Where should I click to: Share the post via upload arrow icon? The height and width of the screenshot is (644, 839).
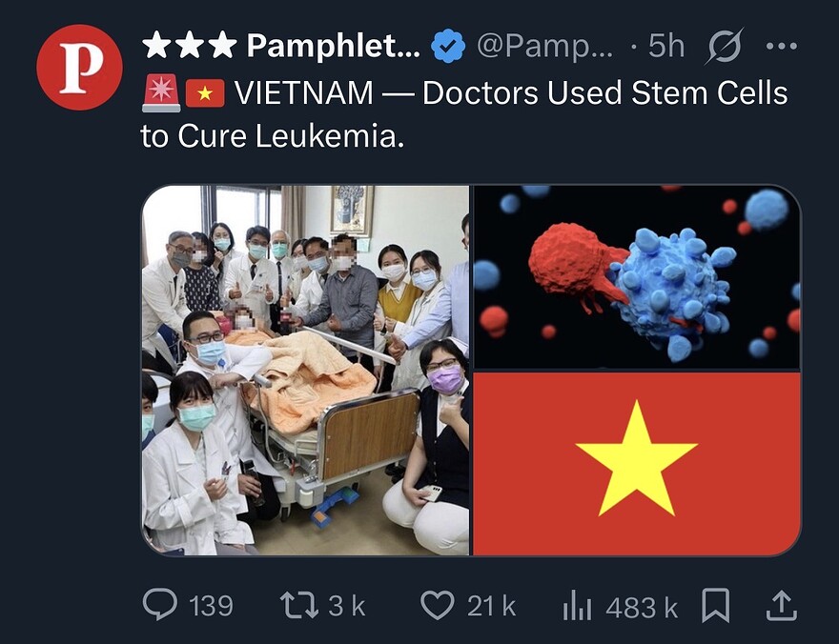[781, 605]
